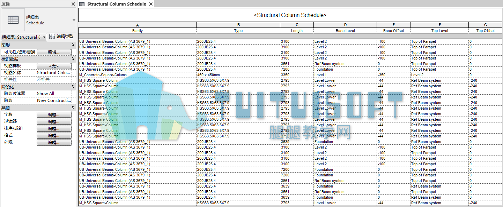Select the Level 1 base level cell
Image resolution: width=503 pixels, height=207 pixels.
click(345, 75)
